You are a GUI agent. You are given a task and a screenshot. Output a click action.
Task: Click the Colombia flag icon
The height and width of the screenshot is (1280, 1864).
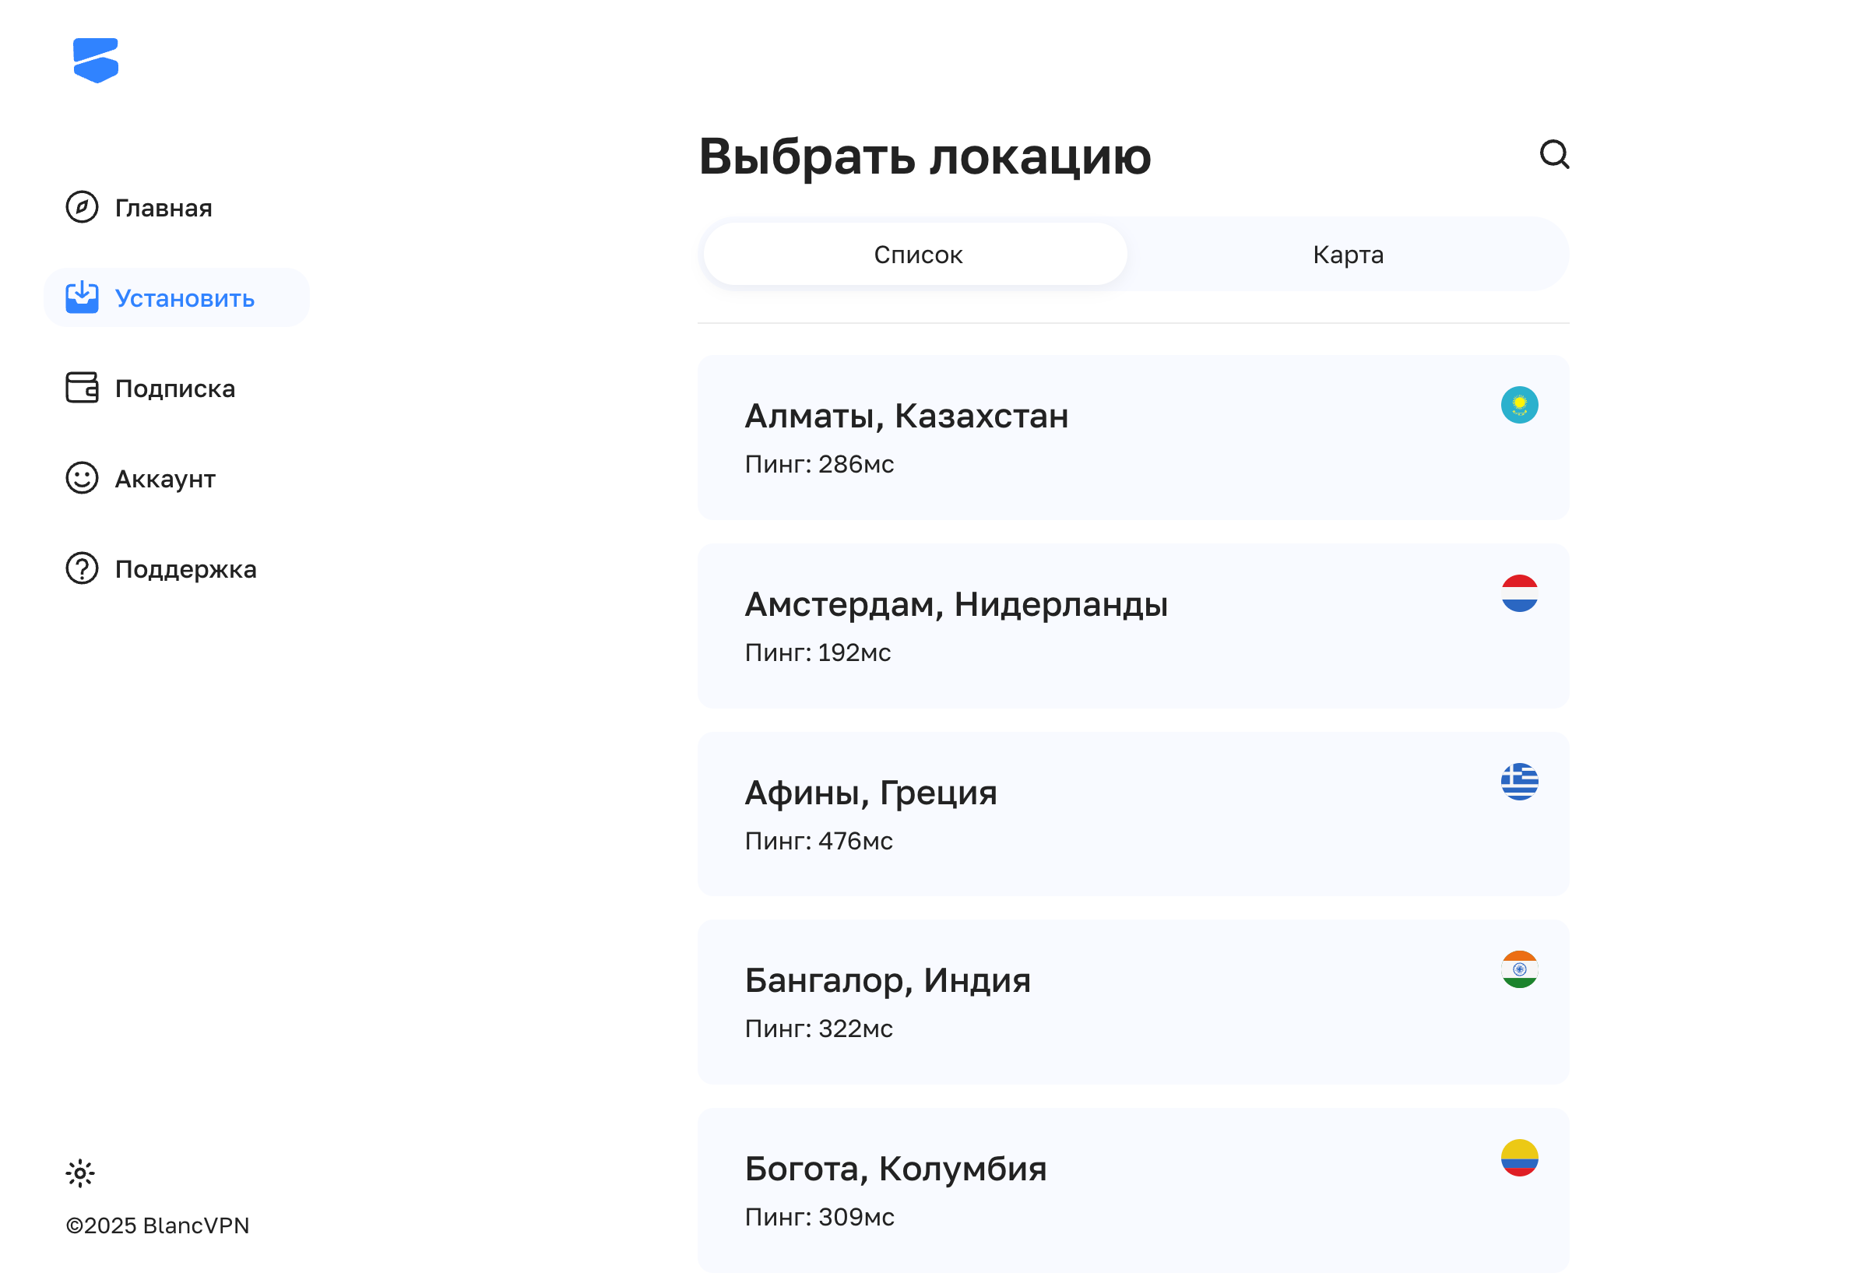(1519, 1158)
